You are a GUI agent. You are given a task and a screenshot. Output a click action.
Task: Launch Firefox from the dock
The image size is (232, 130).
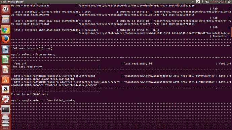[5, 39]
